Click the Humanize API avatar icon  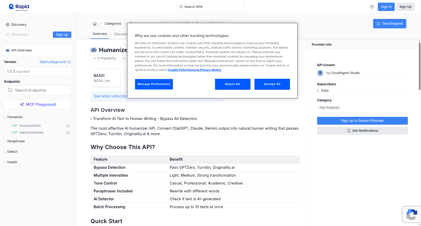(94, 50)
